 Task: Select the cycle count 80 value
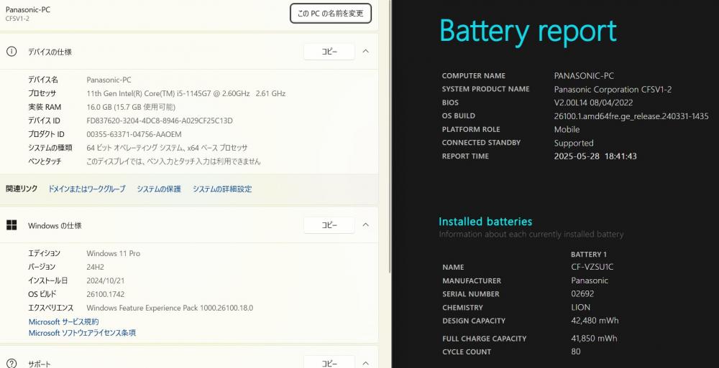575,352
